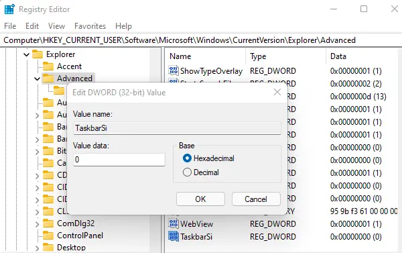Open the Help menu
Viewport: 402px width, 253px height.
click(123, 26)
